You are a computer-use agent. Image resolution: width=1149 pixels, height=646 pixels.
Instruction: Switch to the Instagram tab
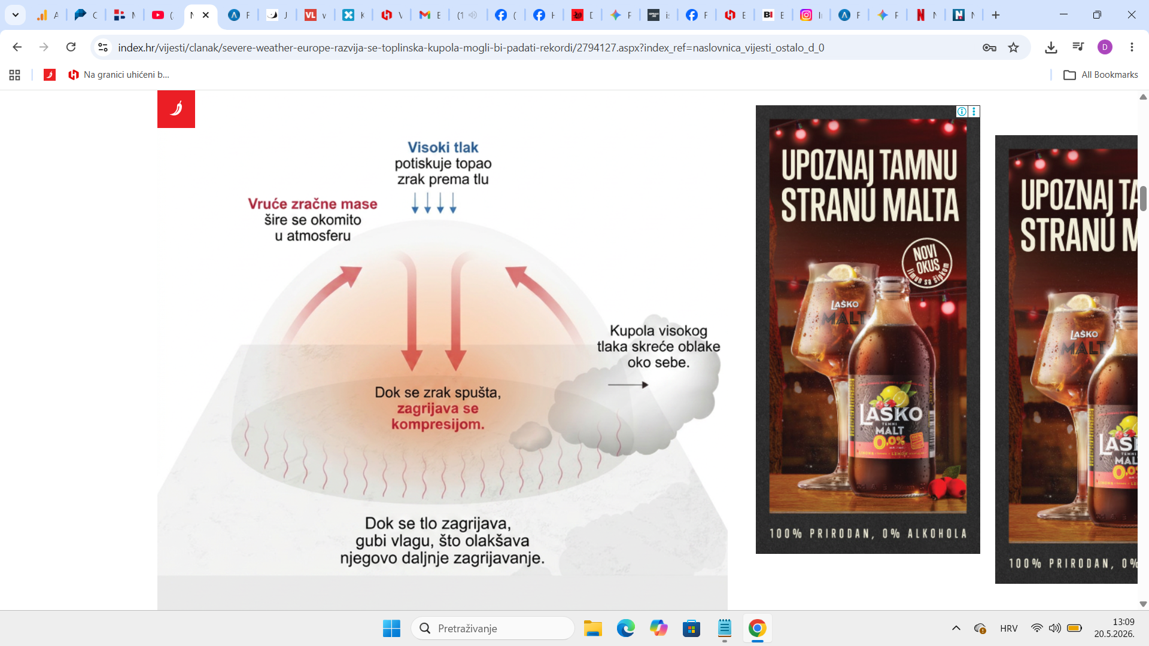coord(811,15)
